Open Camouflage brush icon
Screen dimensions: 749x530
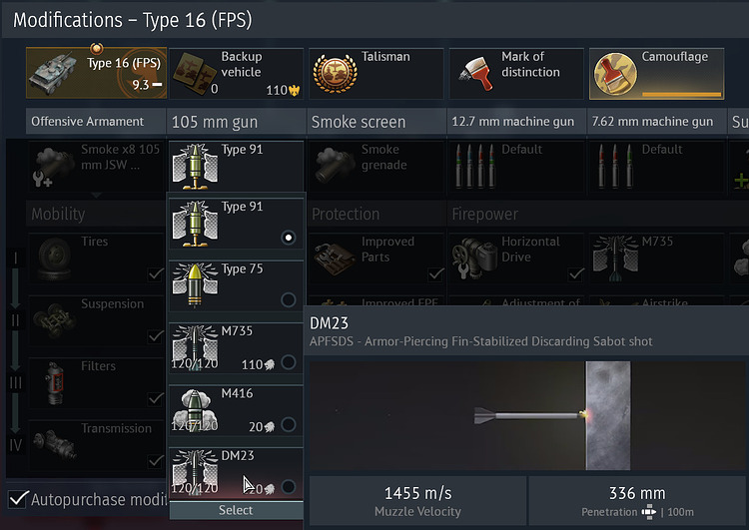pyautogui.click(x=615, y=74)
